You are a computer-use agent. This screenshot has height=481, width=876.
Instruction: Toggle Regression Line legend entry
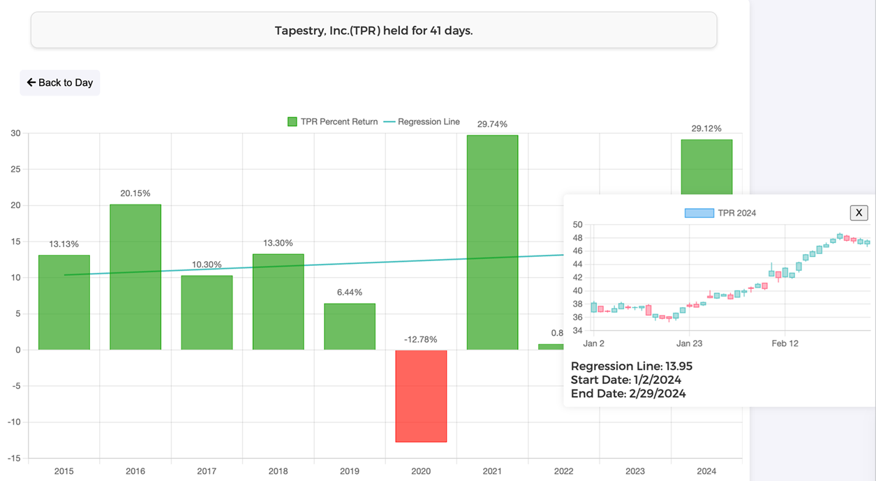click(421, 121)
